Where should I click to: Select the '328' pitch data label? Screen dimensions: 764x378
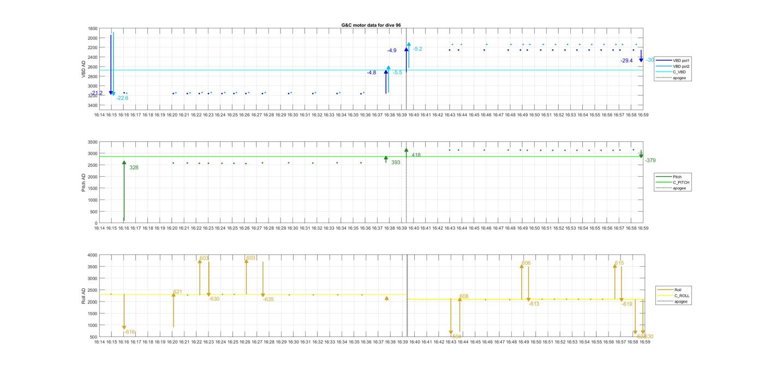point(134,167)
